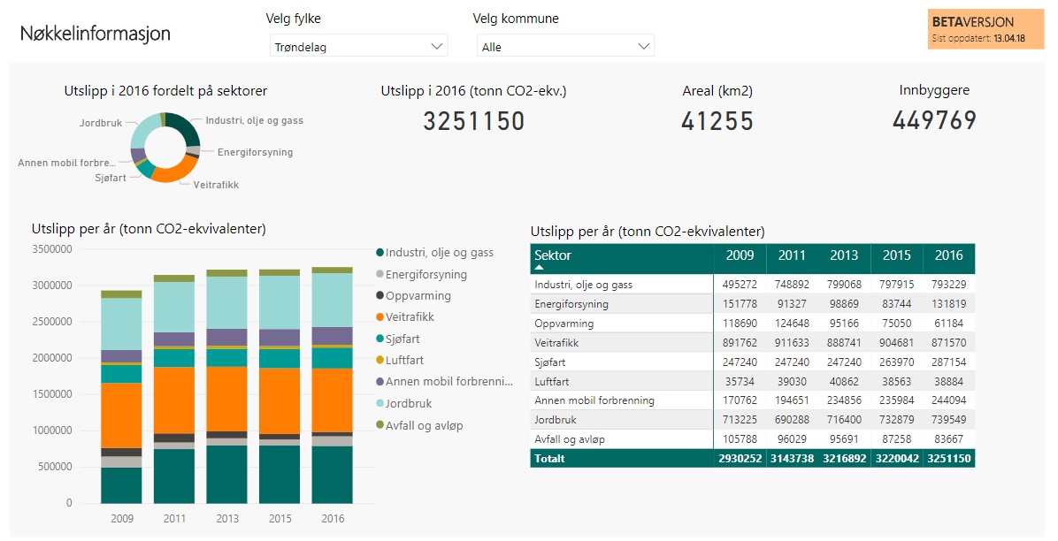Select the Oppvarming legend marker

379,295
